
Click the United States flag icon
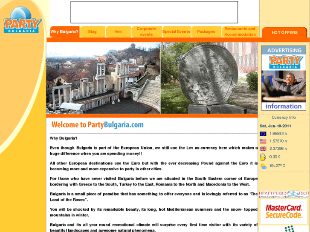263,141
